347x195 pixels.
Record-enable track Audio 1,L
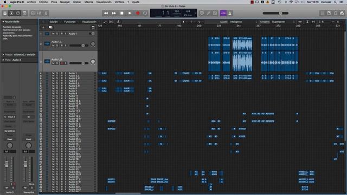point(62,45)
